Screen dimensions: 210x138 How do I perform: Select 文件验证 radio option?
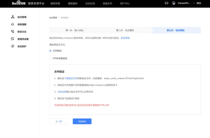[50, 51]
